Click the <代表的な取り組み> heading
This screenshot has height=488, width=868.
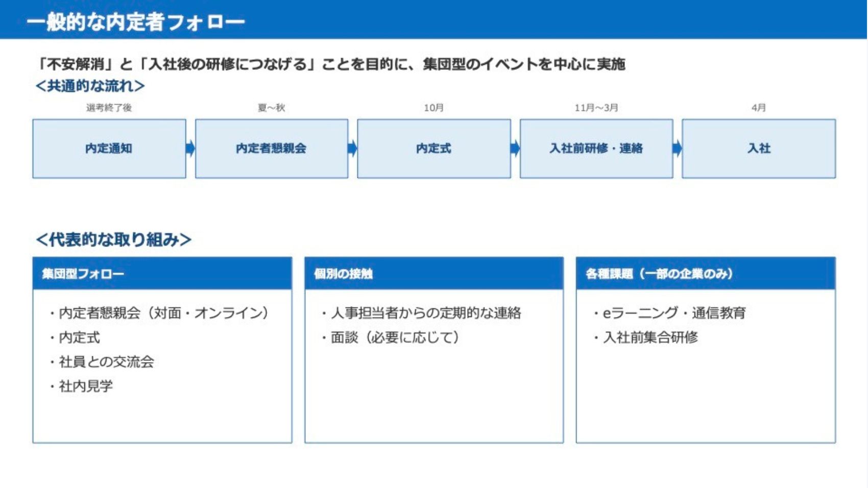click(113, 239)
